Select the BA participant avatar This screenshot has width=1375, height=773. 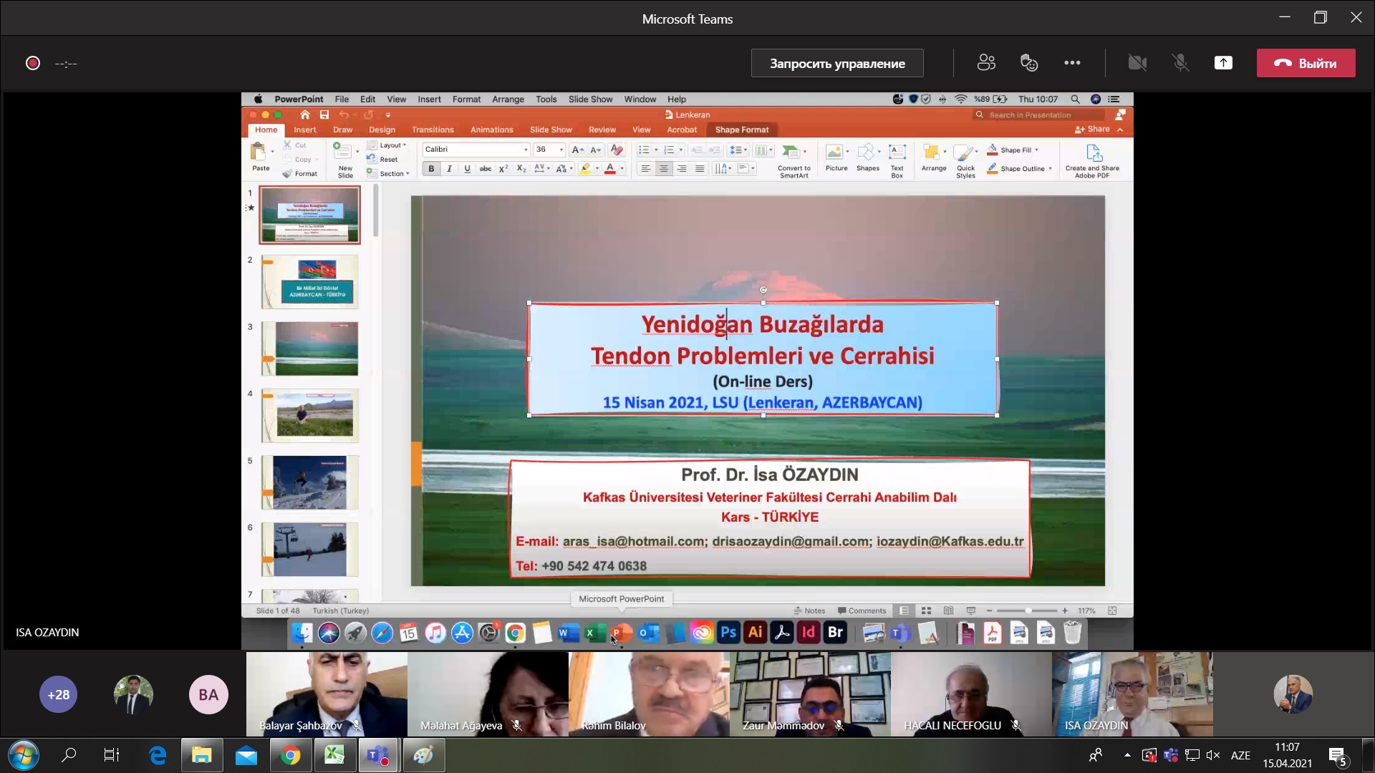pyautogui.click(x=208, y=694)
